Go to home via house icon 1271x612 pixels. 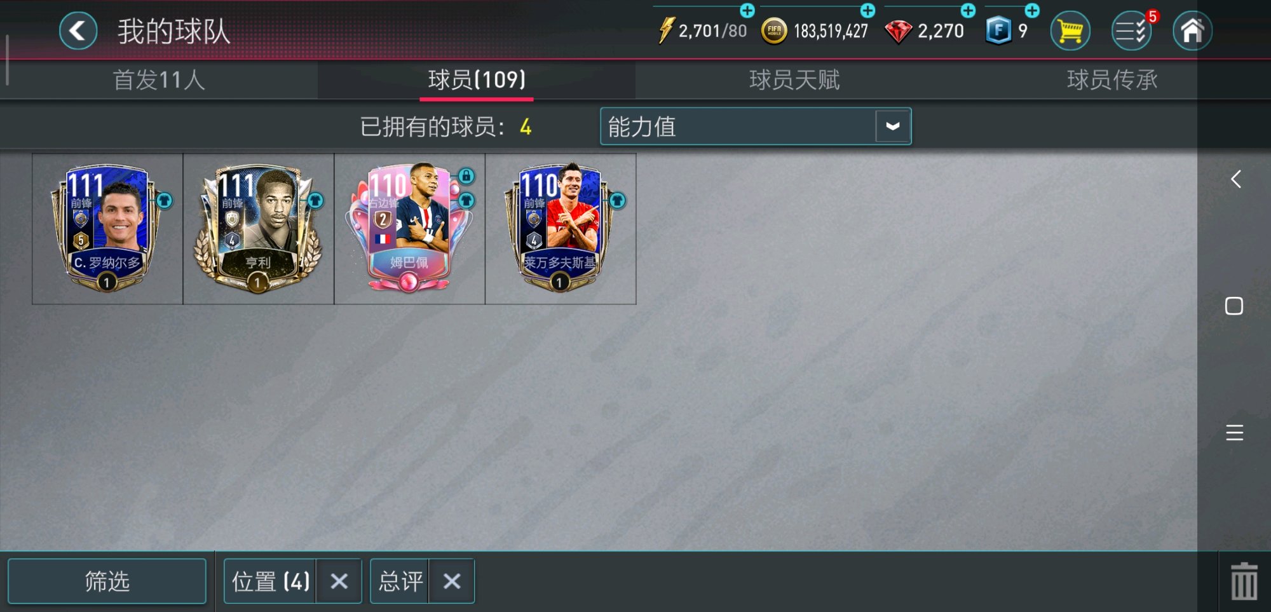tap(1192, 31)
